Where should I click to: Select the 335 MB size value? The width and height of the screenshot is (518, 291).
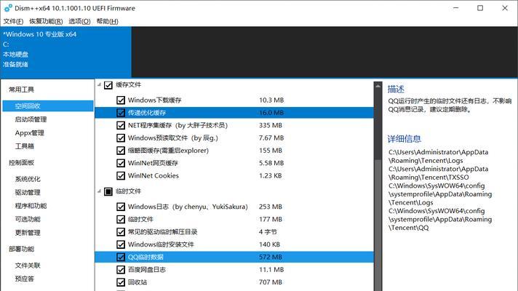(271, 125)
